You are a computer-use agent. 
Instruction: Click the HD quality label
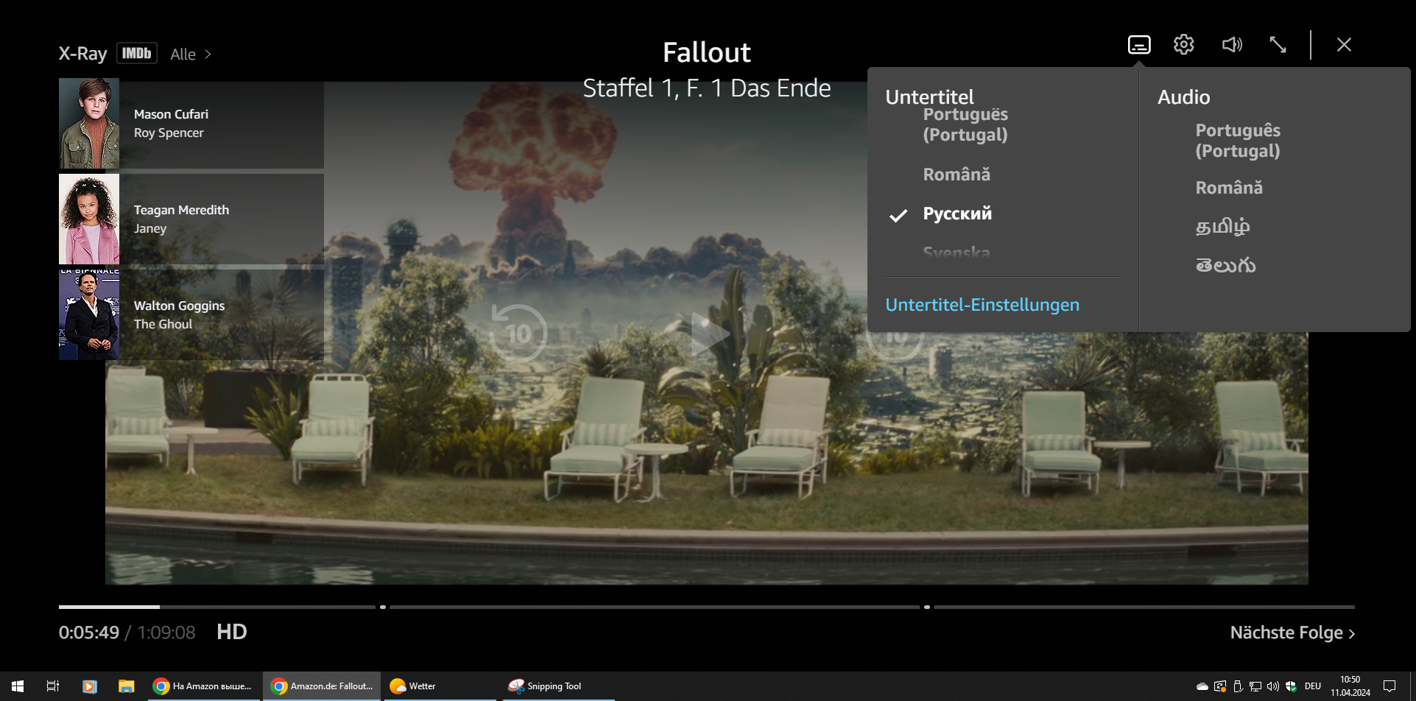[232, 632]
